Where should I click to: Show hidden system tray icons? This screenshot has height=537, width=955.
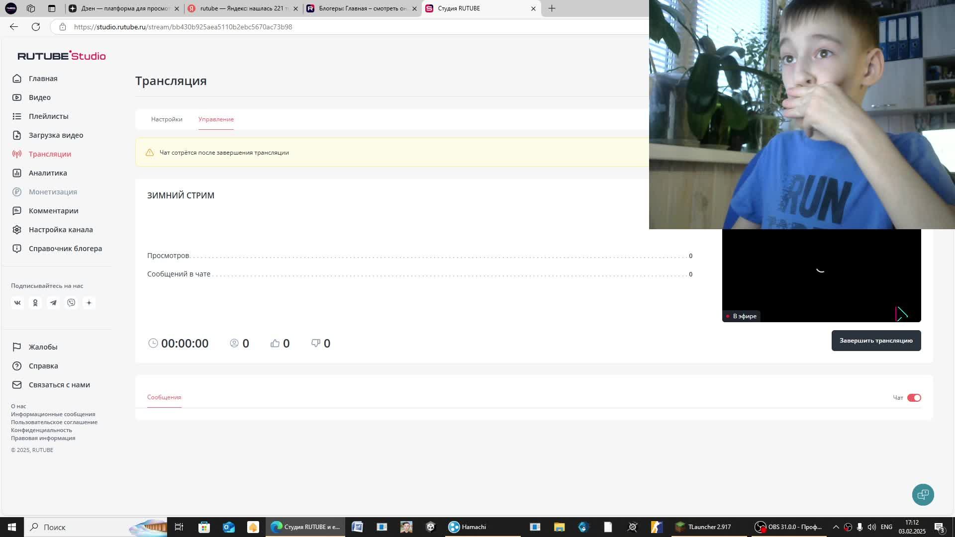[x=836, y=527]
